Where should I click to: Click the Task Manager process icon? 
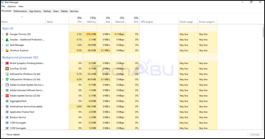point(7,45)
